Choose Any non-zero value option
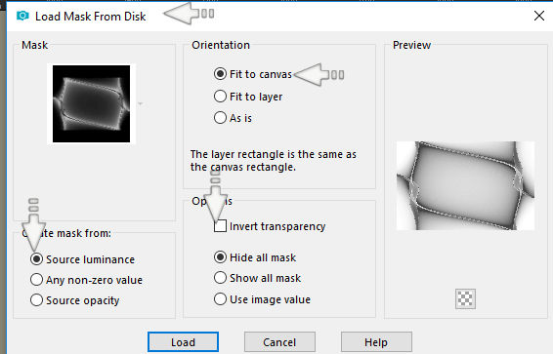 coord(86,280)
